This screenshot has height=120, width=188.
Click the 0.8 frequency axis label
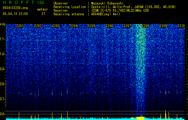tap(3, 84)
